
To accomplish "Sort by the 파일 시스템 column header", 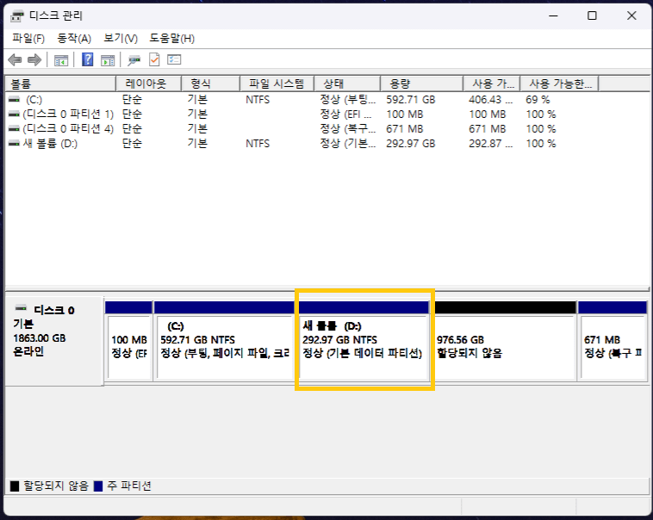I will pyautogui.click(x=277, y=84).
